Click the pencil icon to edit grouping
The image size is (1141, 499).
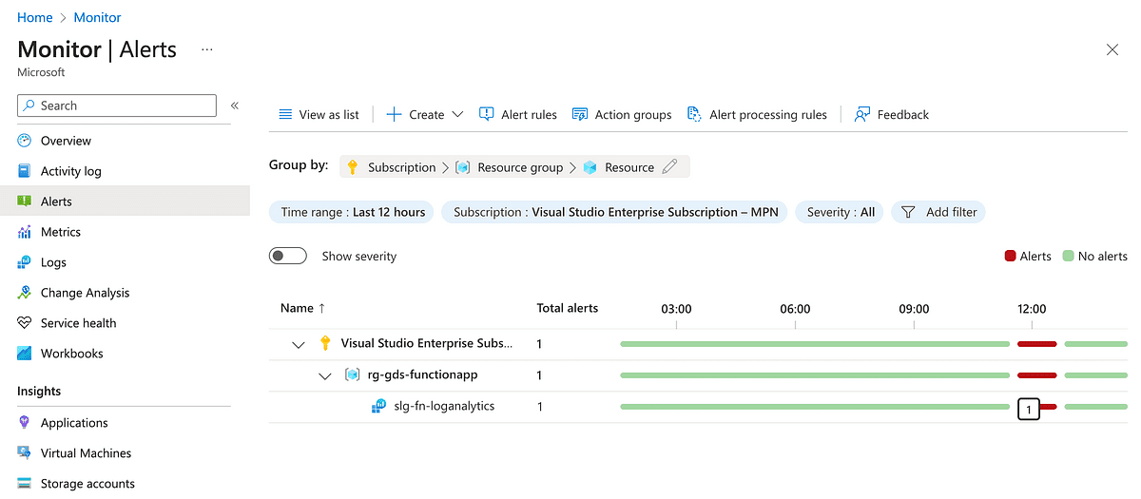click(669, 167)
